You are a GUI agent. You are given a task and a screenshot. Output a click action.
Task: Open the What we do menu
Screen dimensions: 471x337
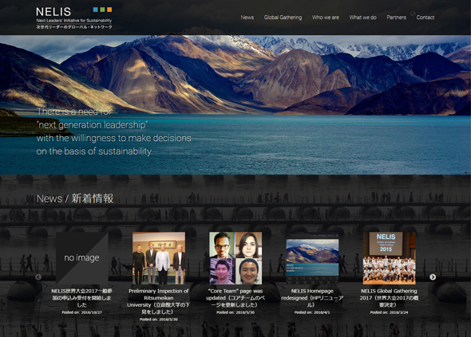click(363, 18)
